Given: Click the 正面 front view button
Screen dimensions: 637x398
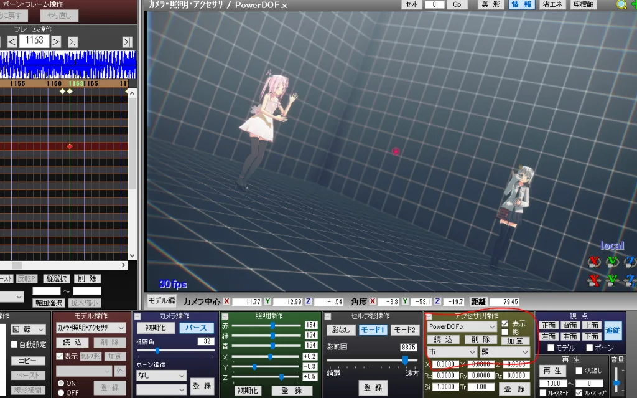Looking at the screenshot, I should tap(549, 325).
